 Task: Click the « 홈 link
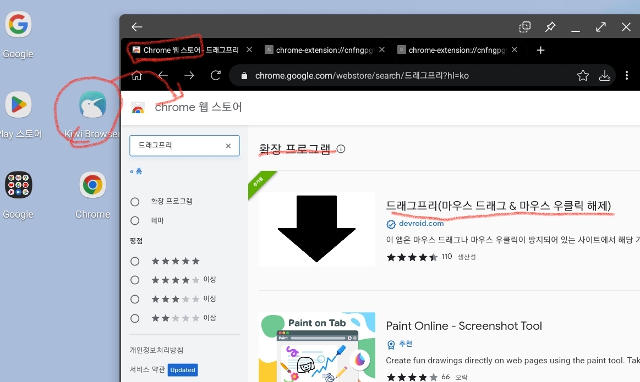[x=136, y=171]
